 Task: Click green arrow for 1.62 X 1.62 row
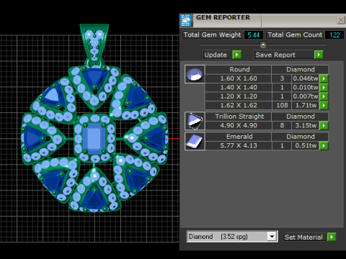(324, 105)
